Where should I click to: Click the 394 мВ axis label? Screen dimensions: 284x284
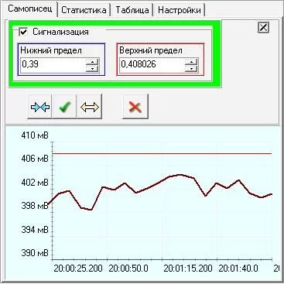click(x=35, y=229)
